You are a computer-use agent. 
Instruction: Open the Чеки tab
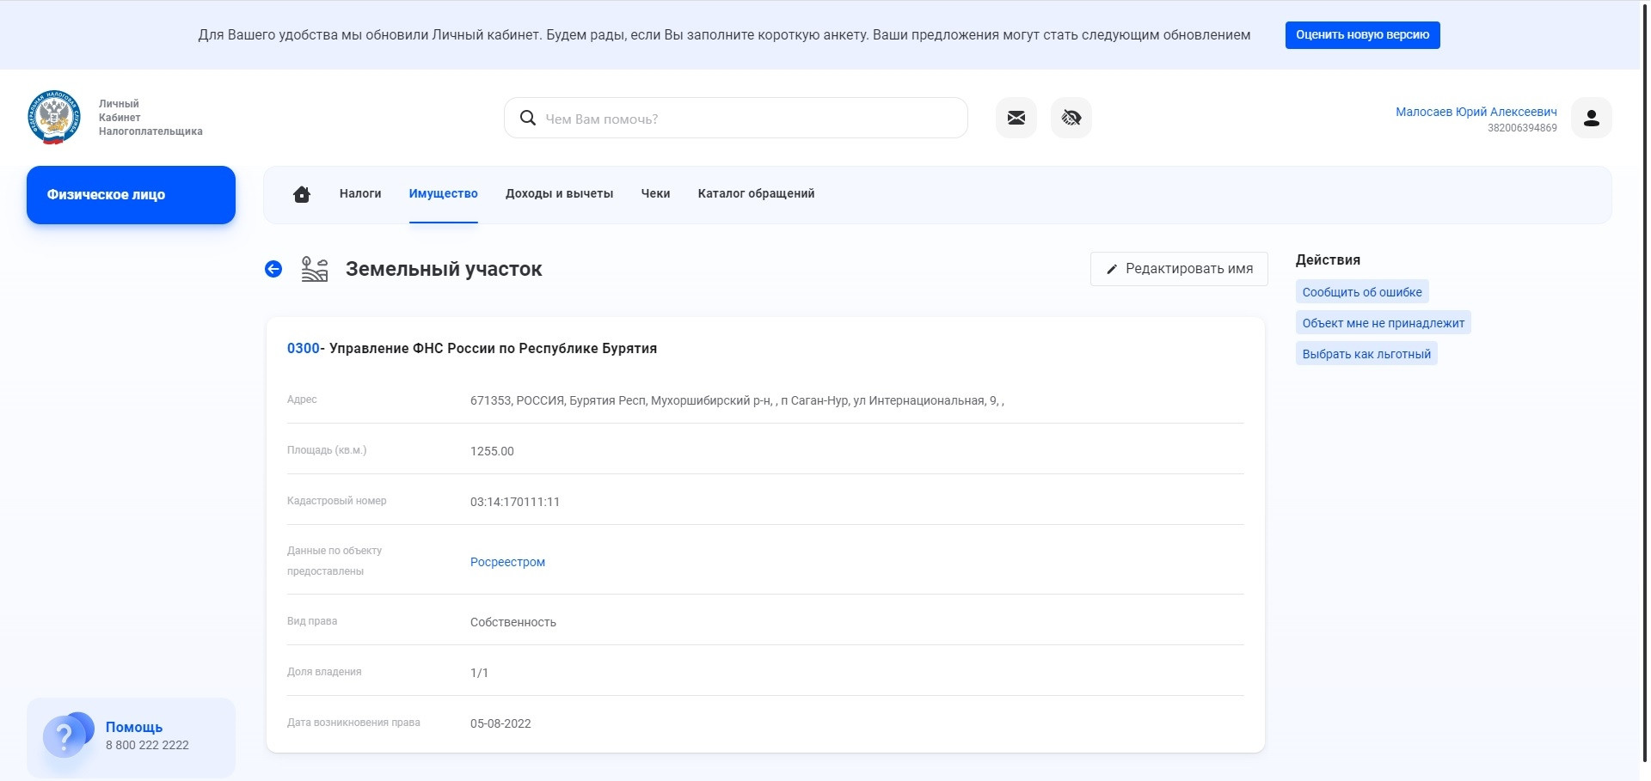pos(655,194)
